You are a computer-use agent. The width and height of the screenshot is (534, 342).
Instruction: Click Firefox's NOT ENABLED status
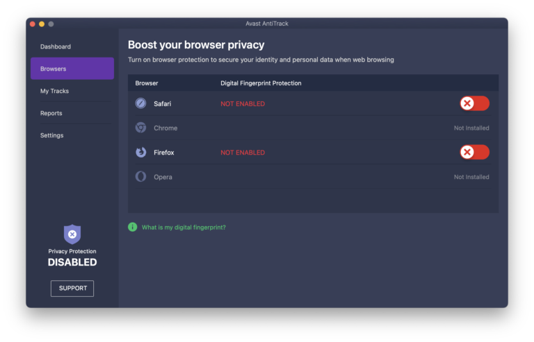pos(243,153)
